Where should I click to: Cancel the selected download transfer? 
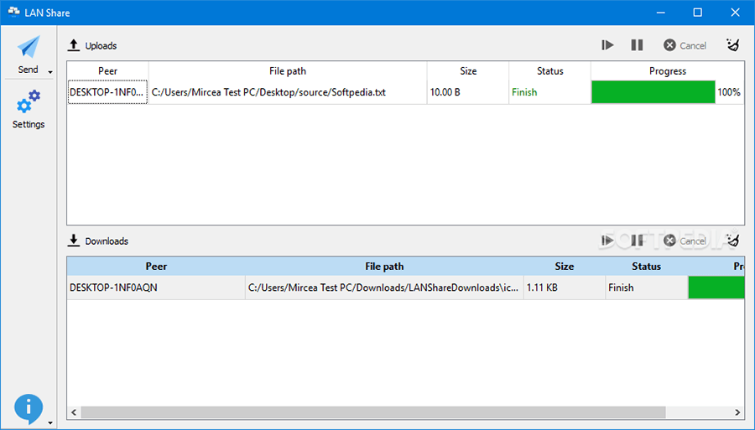[685, 241]
